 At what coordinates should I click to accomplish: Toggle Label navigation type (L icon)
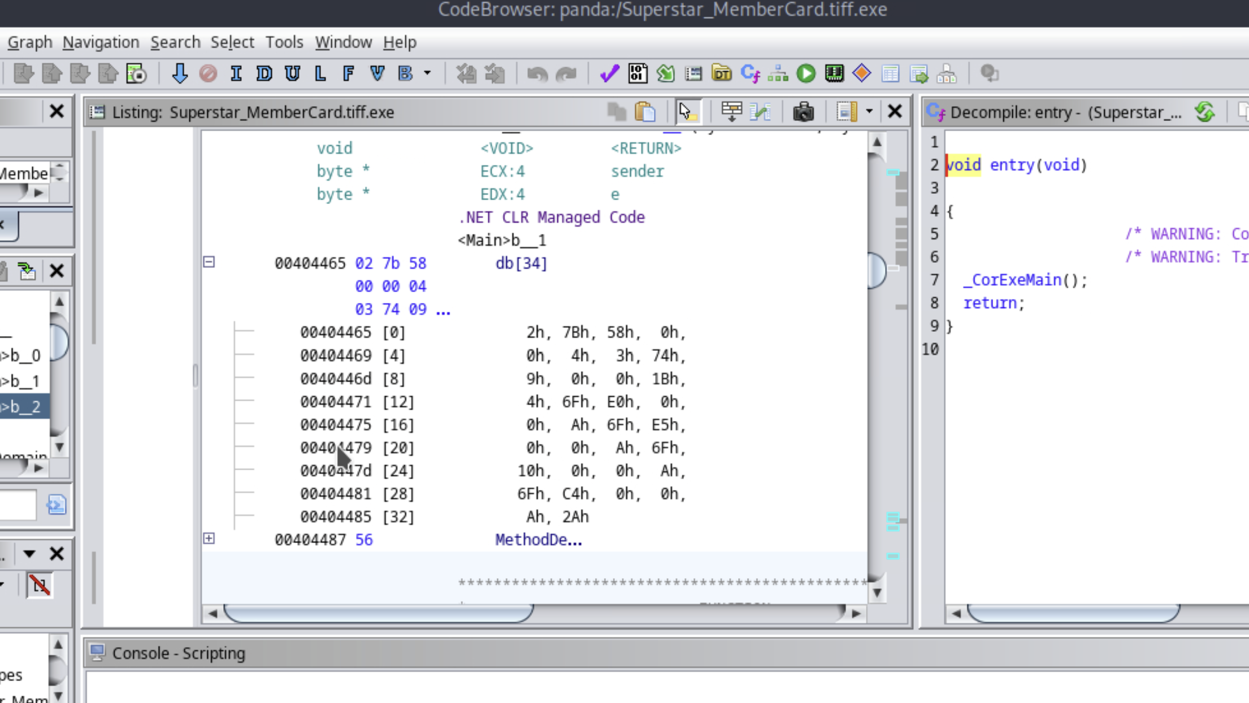tap(320, 73)
